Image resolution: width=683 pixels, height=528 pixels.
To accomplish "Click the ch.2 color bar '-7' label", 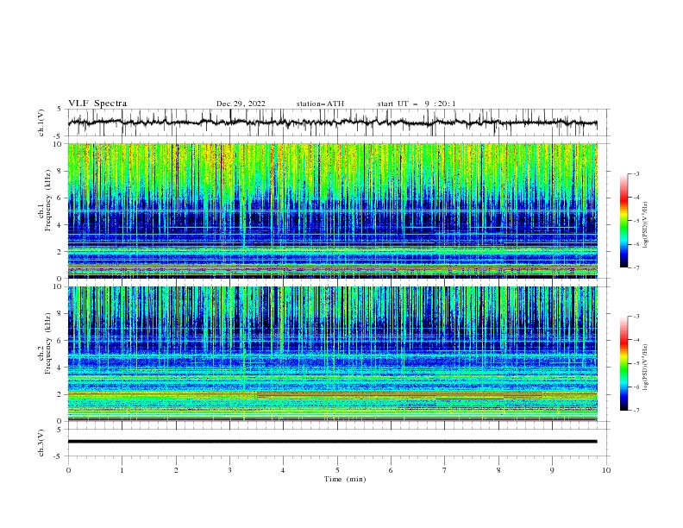I will click(x=636, y=410).
